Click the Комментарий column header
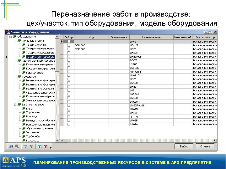Viewport: 226px width, 169px height. (183, 37)
